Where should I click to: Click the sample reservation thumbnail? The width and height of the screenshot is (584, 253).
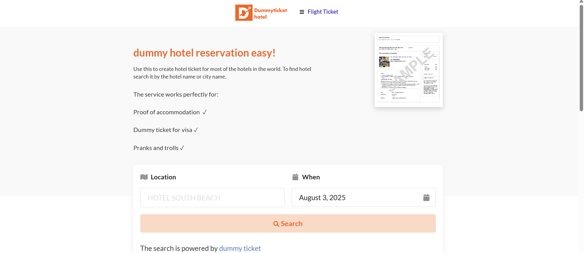pyautogui.click(x=409, y=70)
